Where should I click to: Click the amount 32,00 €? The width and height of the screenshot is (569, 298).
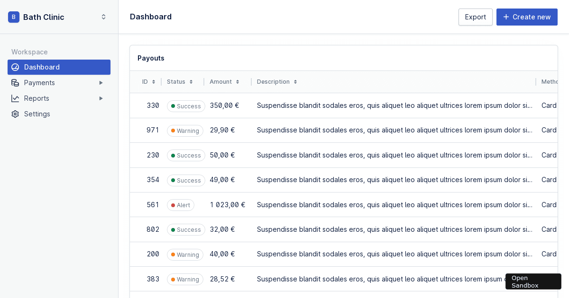point(222,229)
